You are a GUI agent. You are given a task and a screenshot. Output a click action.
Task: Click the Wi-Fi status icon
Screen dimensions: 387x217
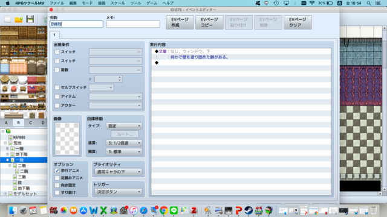[312, 3]
